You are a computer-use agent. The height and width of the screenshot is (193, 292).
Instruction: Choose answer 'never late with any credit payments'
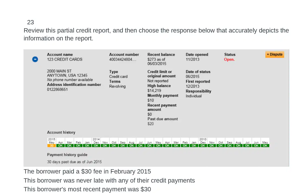109,180
